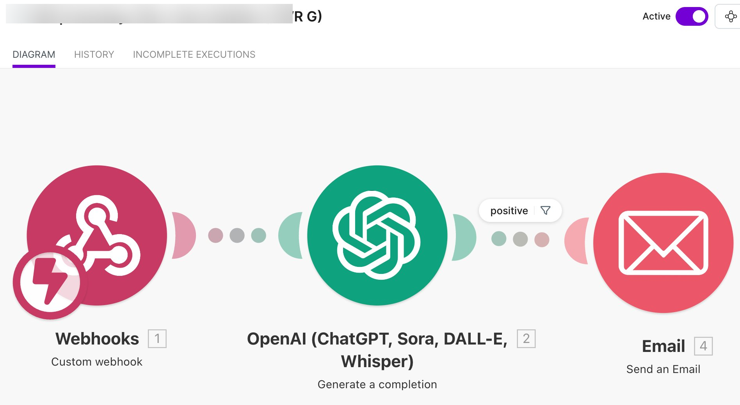Click OpenAI module number 2 badge
Viewport: 740px width, 405px height.
point(526,339)
